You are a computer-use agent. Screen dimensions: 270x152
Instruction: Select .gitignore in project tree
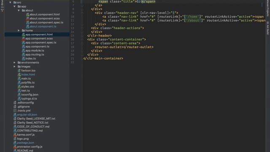coord(23,107)
